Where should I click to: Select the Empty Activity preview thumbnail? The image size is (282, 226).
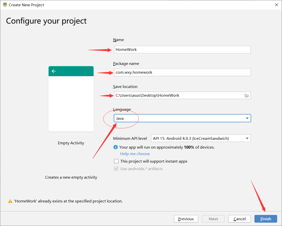pyautogui.click(x=71, y=99)
